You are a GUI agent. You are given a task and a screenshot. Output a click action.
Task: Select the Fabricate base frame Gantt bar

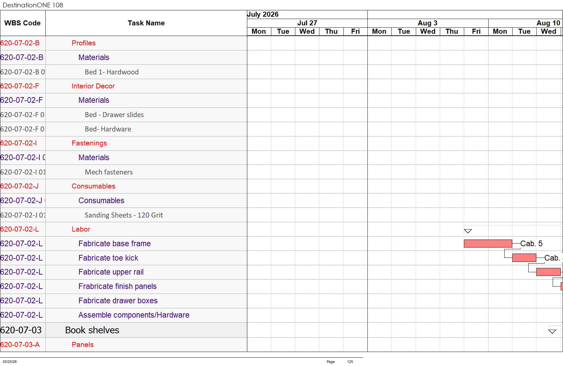pos(488,244)
